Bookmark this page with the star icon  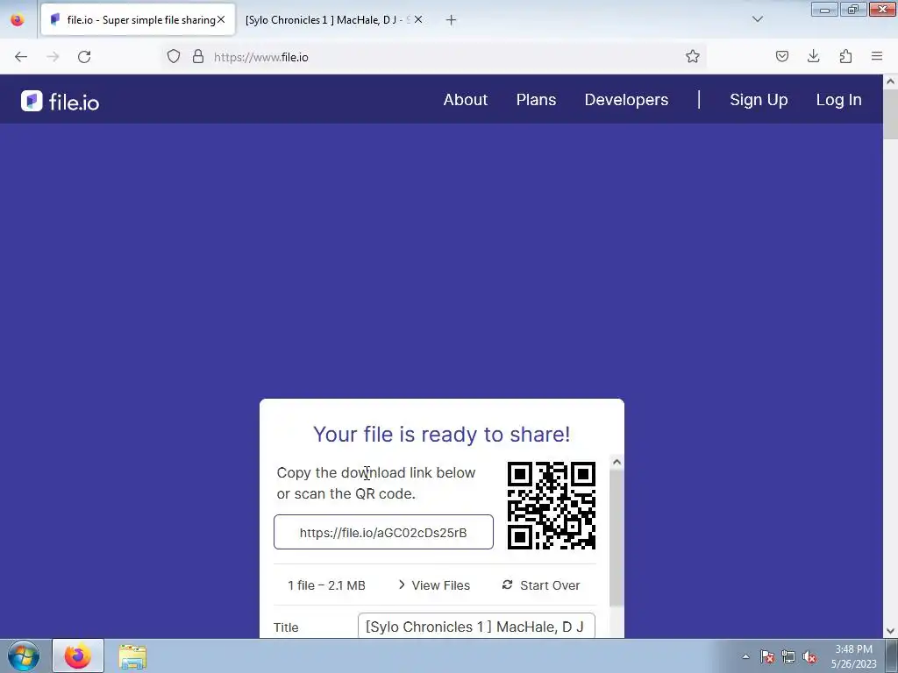coord(693,57)
